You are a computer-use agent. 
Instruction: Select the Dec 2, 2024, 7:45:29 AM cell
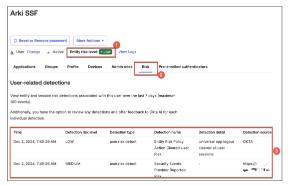35,141
